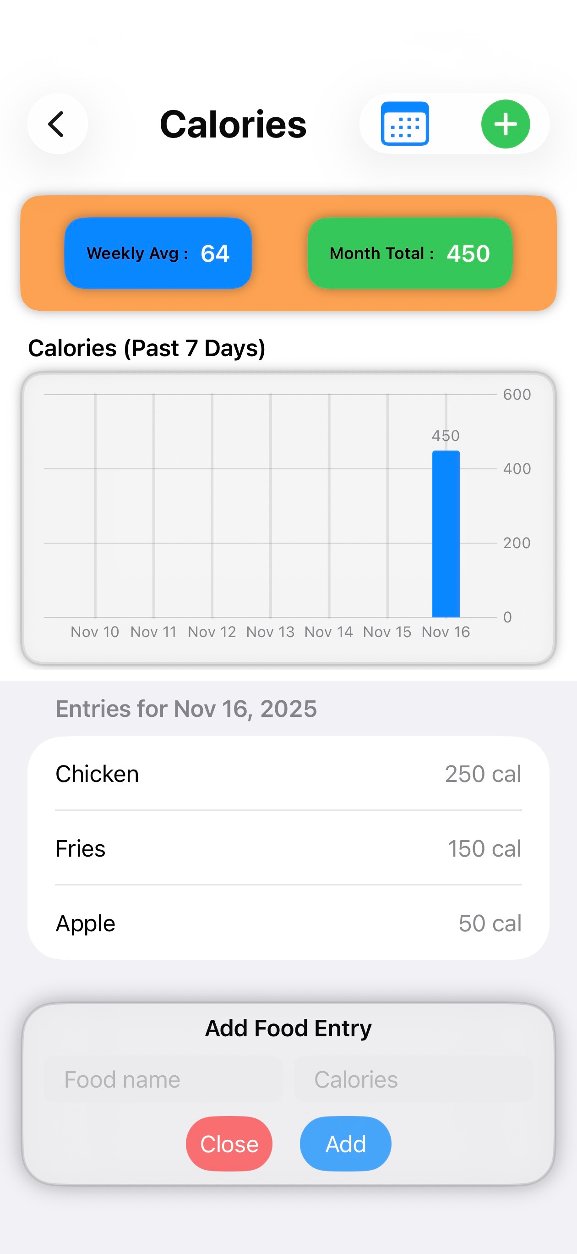Select the Month Total green card

[x=410, y=253]
